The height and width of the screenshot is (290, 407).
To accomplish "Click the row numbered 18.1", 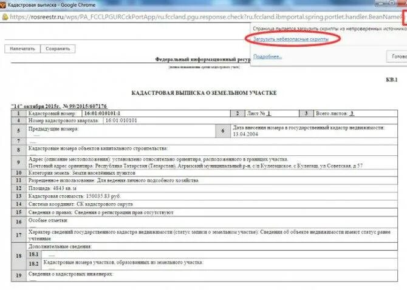I will point(212,254).
